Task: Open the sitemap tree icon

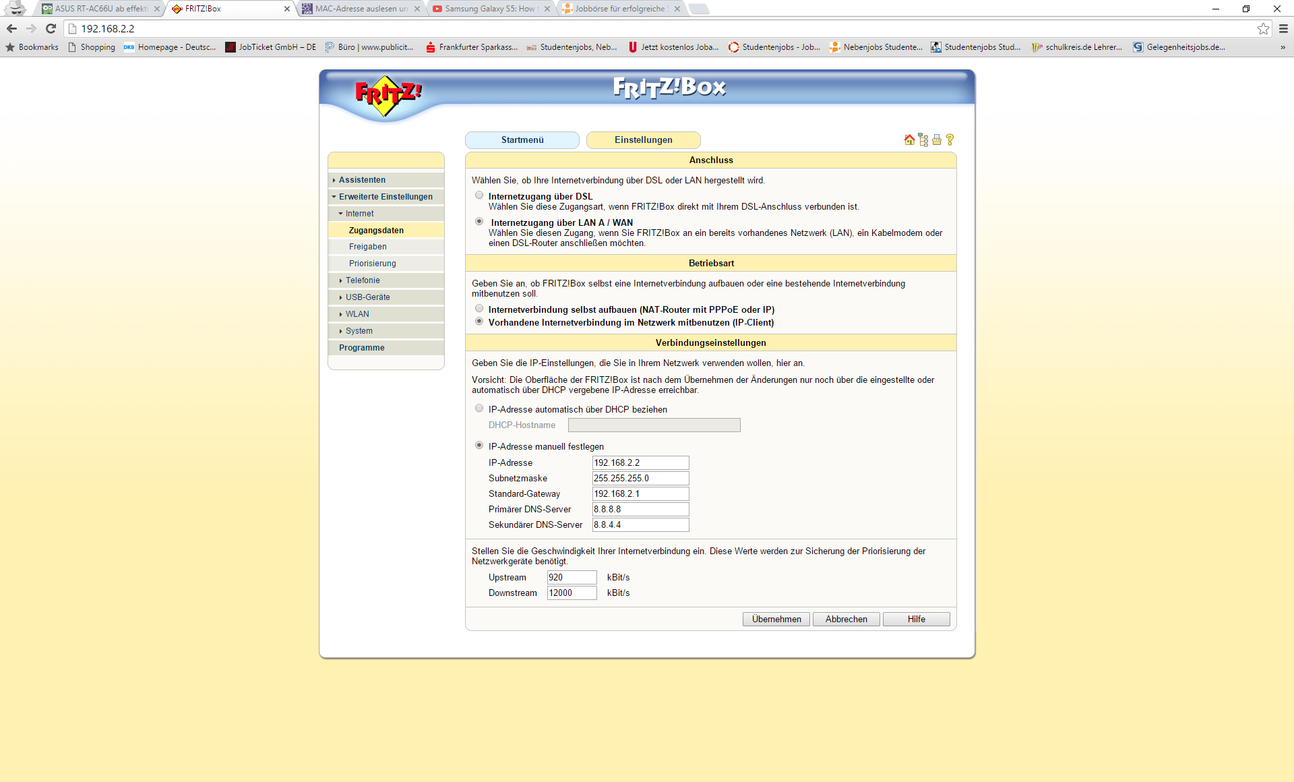Action: [923, 140]
